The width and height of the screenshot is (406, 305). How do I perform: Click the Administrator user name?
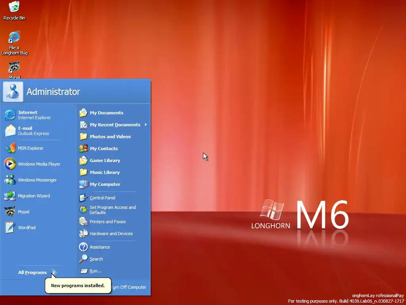pyautogui.click(x=53, y=92)
